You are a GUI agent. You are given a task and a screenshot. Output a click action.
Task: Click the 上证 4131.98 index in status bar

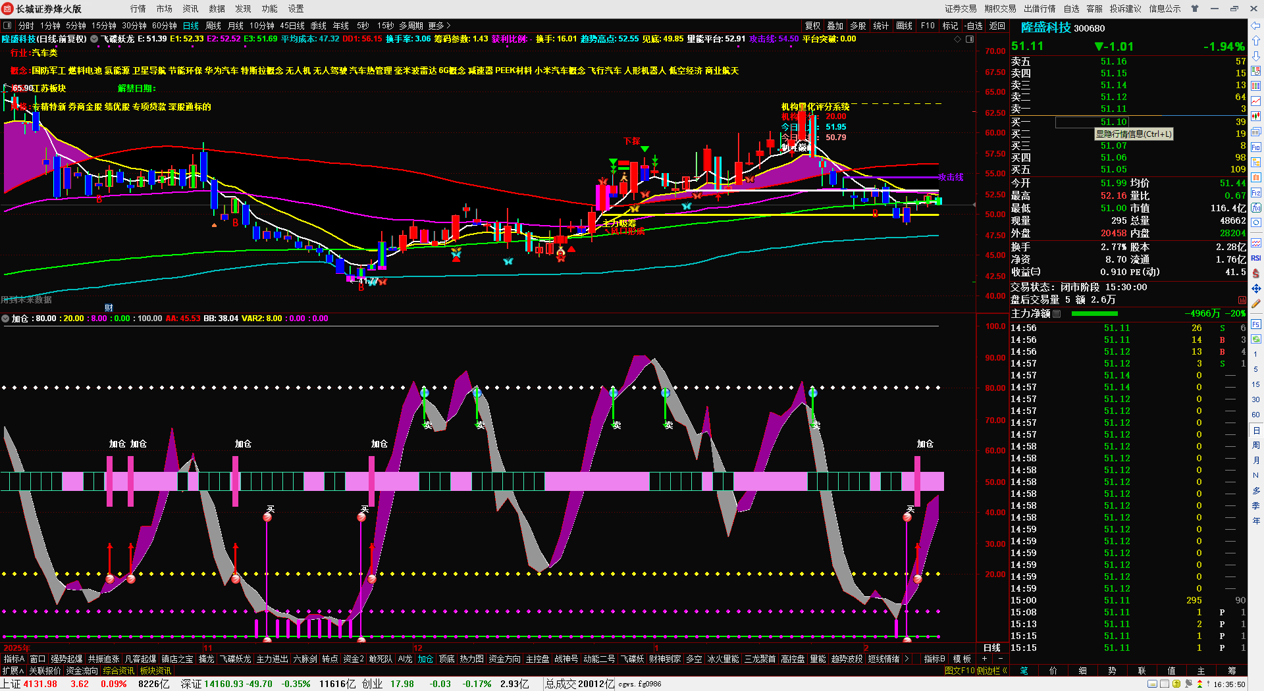coord(30,684)
